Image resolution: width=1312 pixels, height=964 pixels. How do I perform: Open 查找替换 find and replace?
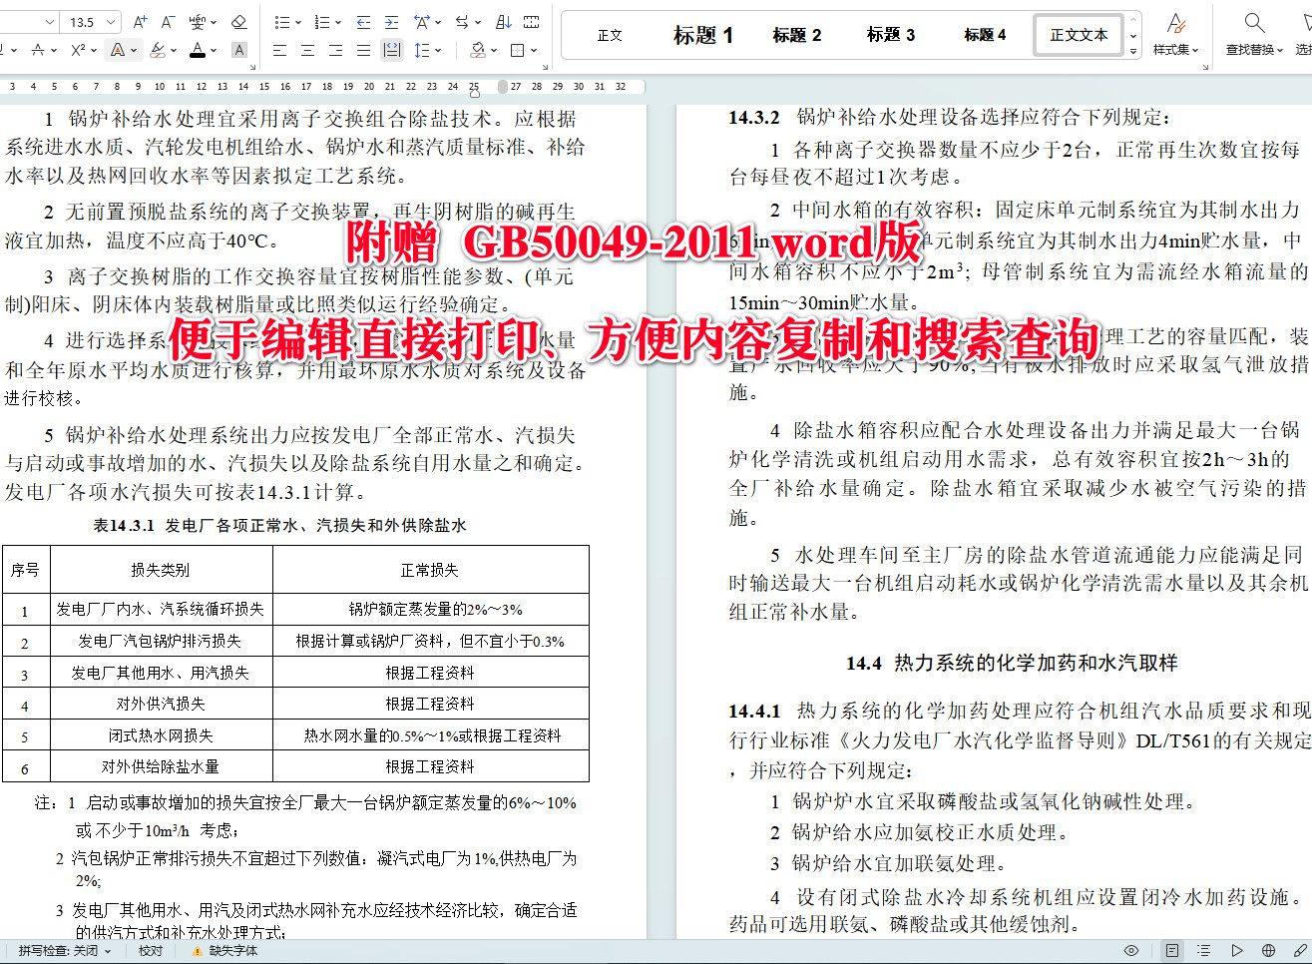coord(1254,34)
